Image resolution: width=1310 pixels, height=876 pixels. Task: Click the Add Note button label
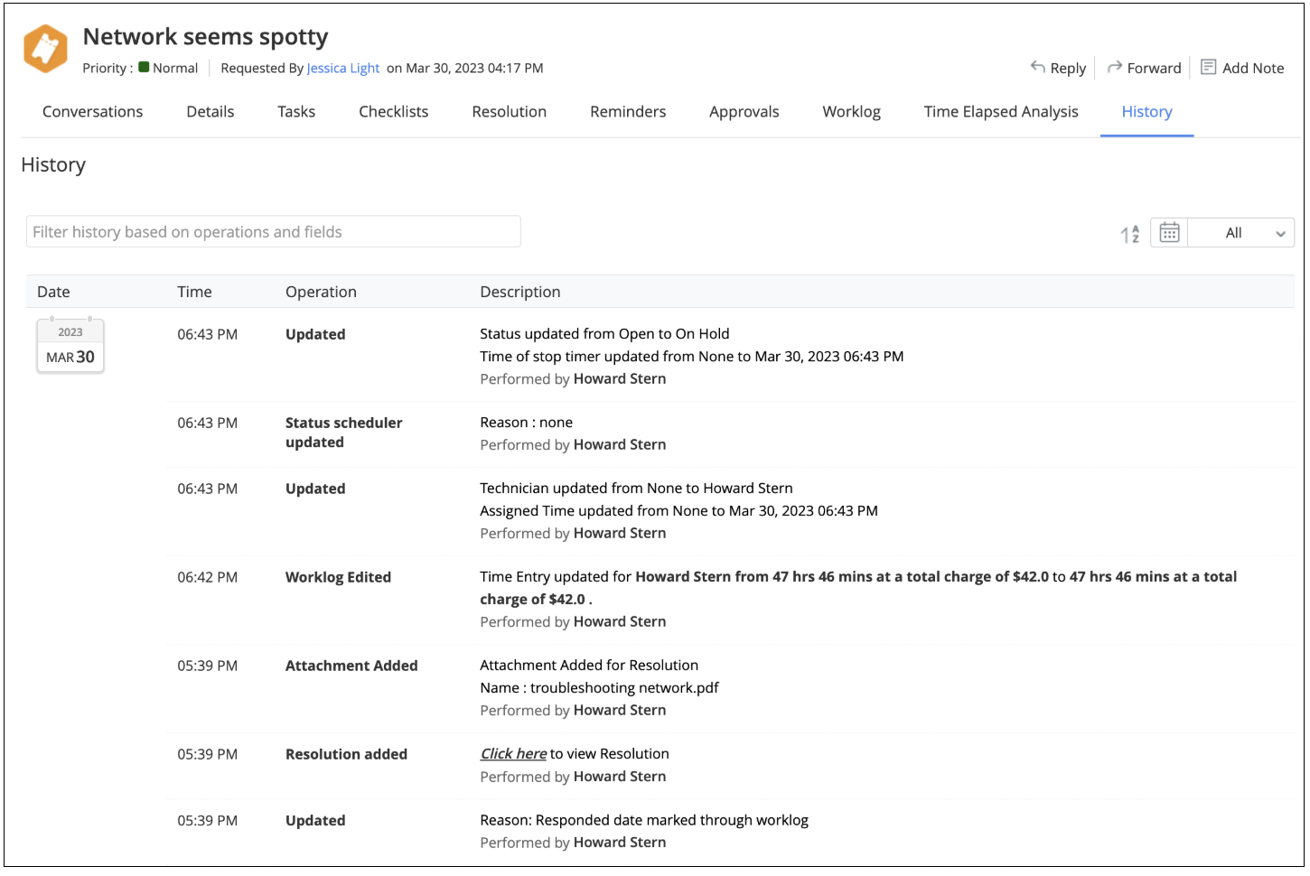tap(1252, 69)
